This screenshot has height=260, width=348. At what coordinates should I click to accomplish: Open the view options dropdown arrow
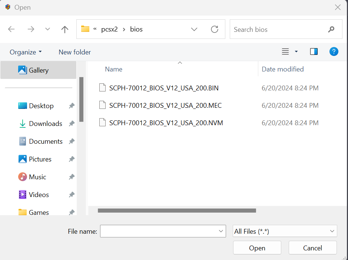[296, 52]
